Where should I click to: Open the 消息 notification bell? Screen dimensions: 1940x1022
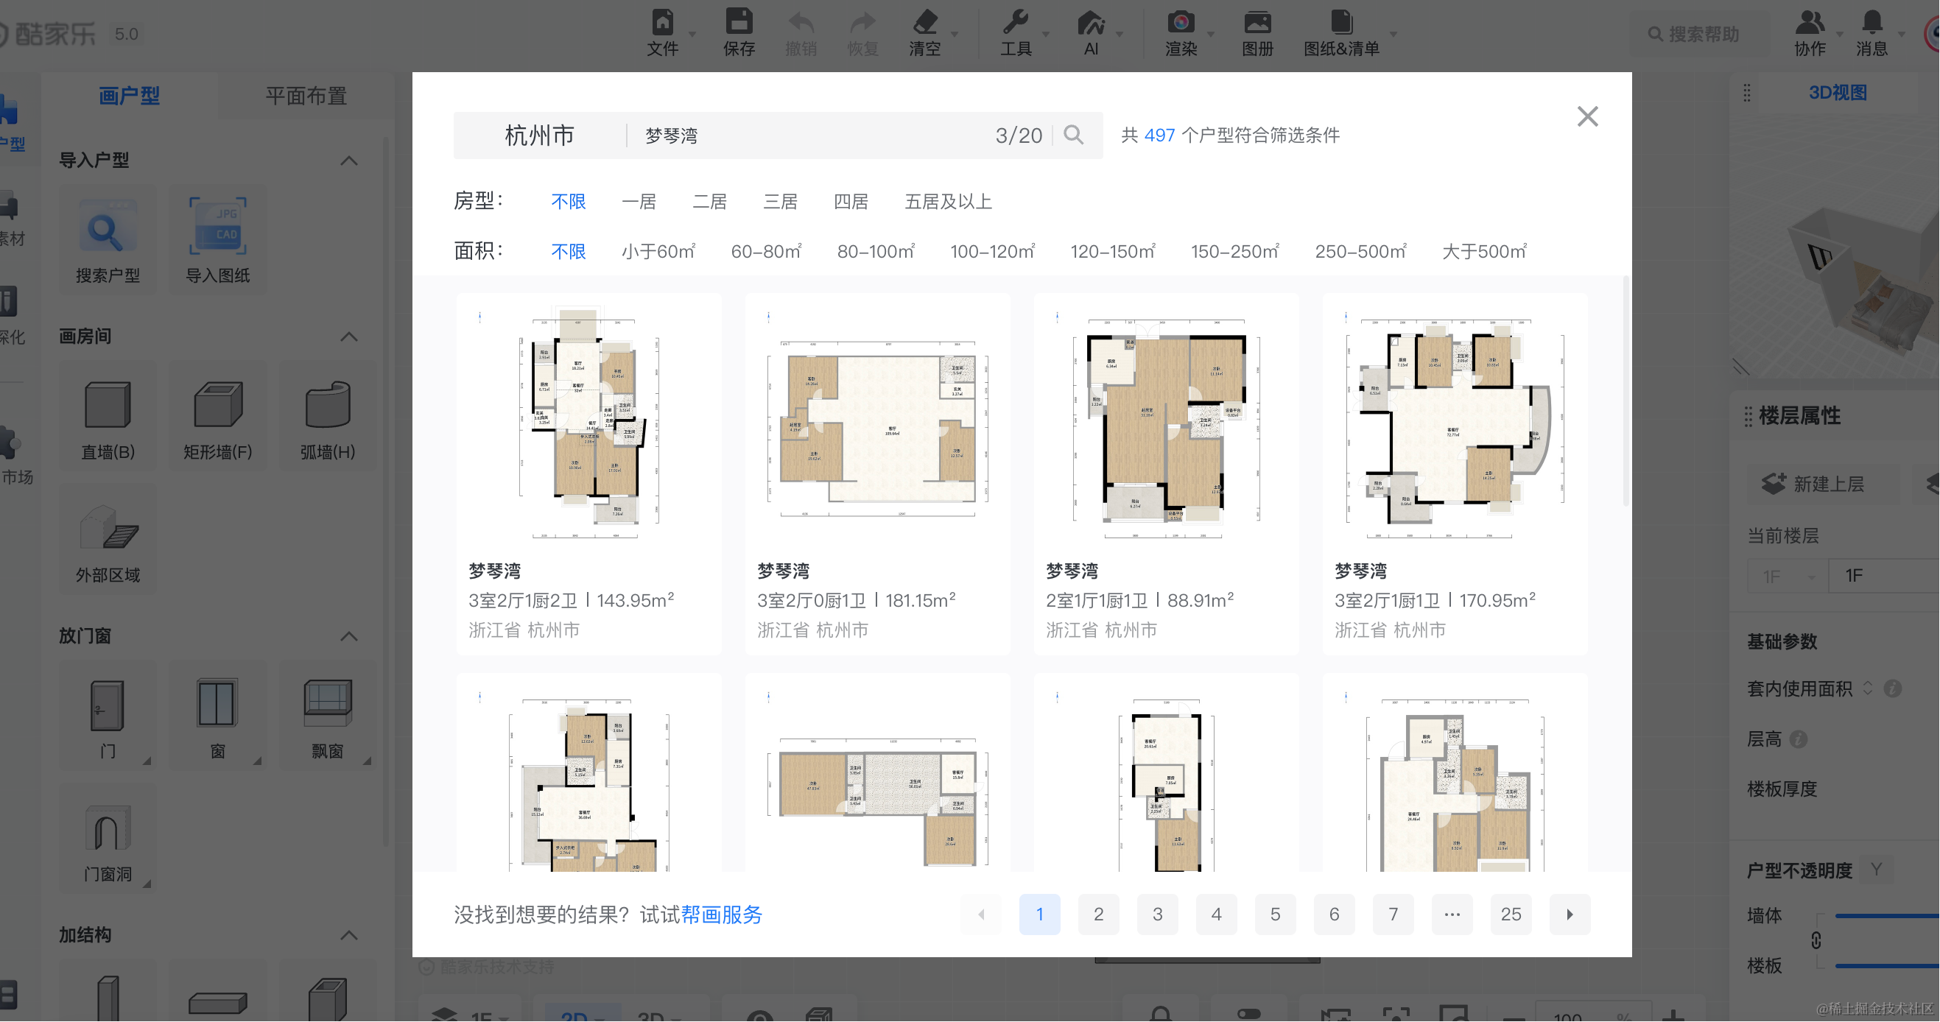(1872, 23)
